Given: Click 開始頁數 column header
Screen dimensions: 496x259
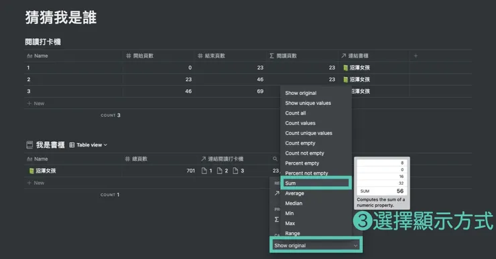Looking at the screenshot, I should coord(139,56).
